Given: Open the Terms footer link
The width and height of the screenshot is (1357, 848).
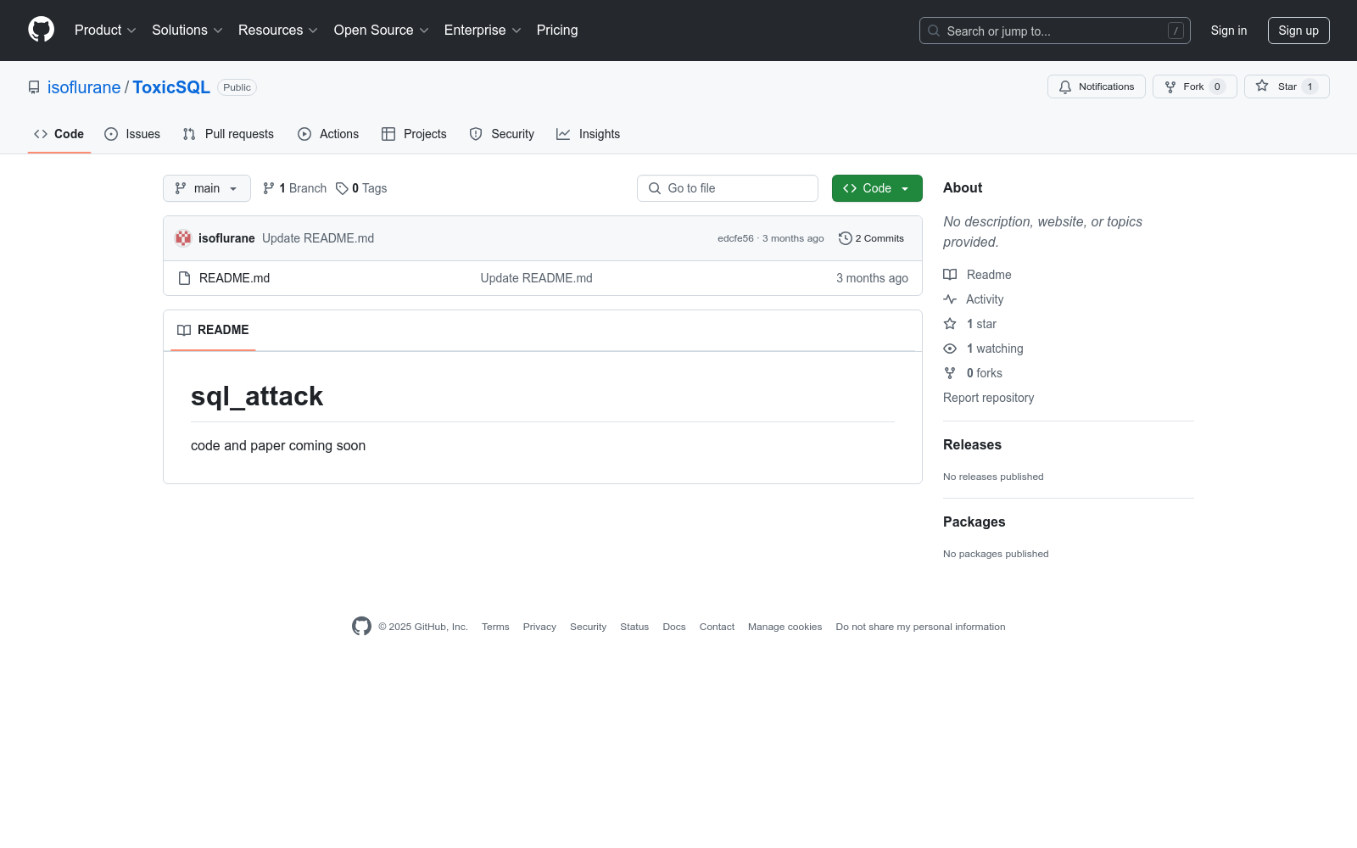Looking at the screenshot, I should 495,627.
